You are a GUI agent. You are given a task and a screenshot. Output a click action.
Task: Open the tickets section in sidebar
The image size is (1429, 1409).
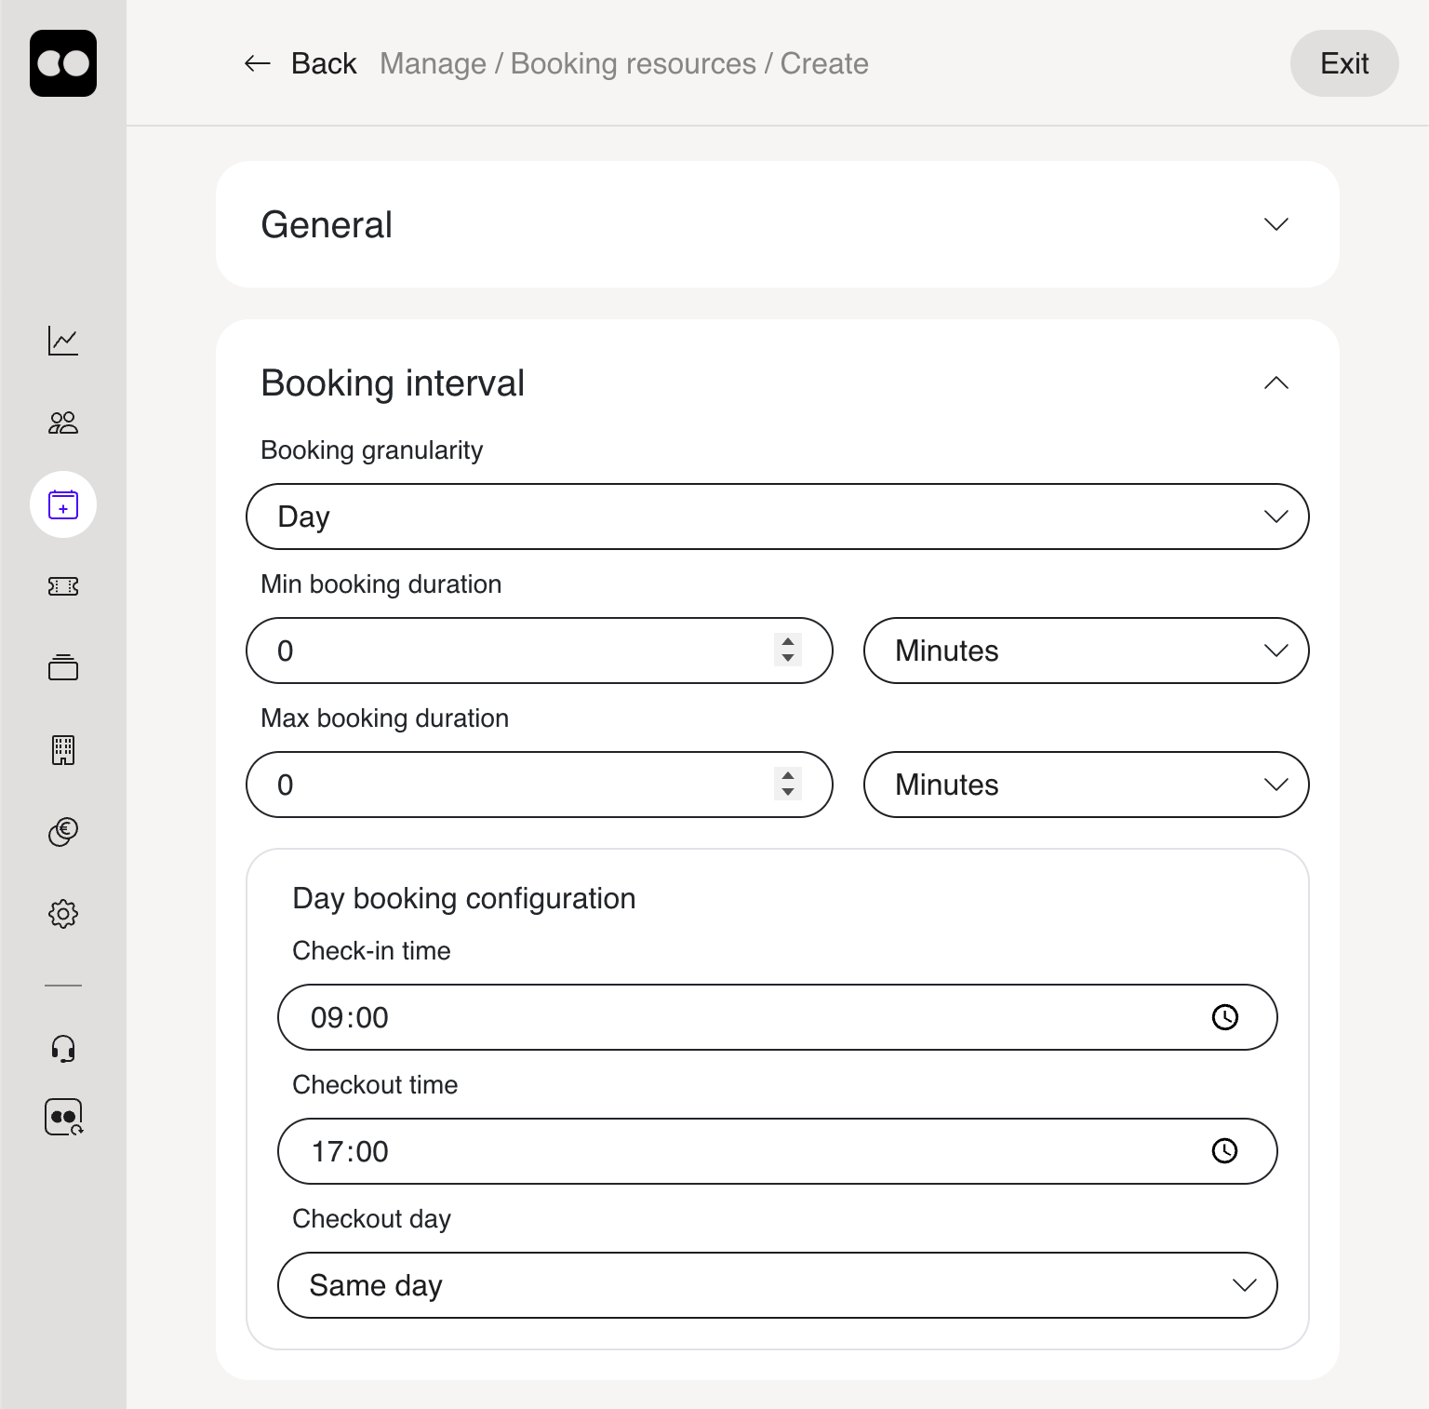pyautogui.click(x=63, y=586)
